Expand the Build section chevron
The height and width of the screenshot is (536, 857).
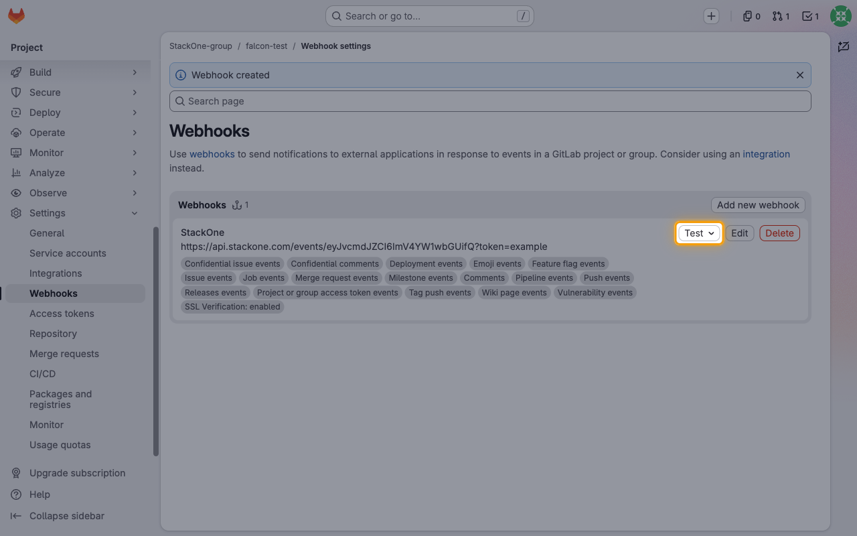pyautogui.click(x=135, y=72)
